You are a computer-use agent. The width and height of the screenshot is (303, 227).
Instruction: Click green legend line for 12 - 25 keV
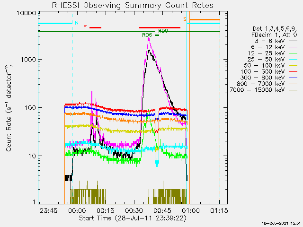(x=293, y=53)
